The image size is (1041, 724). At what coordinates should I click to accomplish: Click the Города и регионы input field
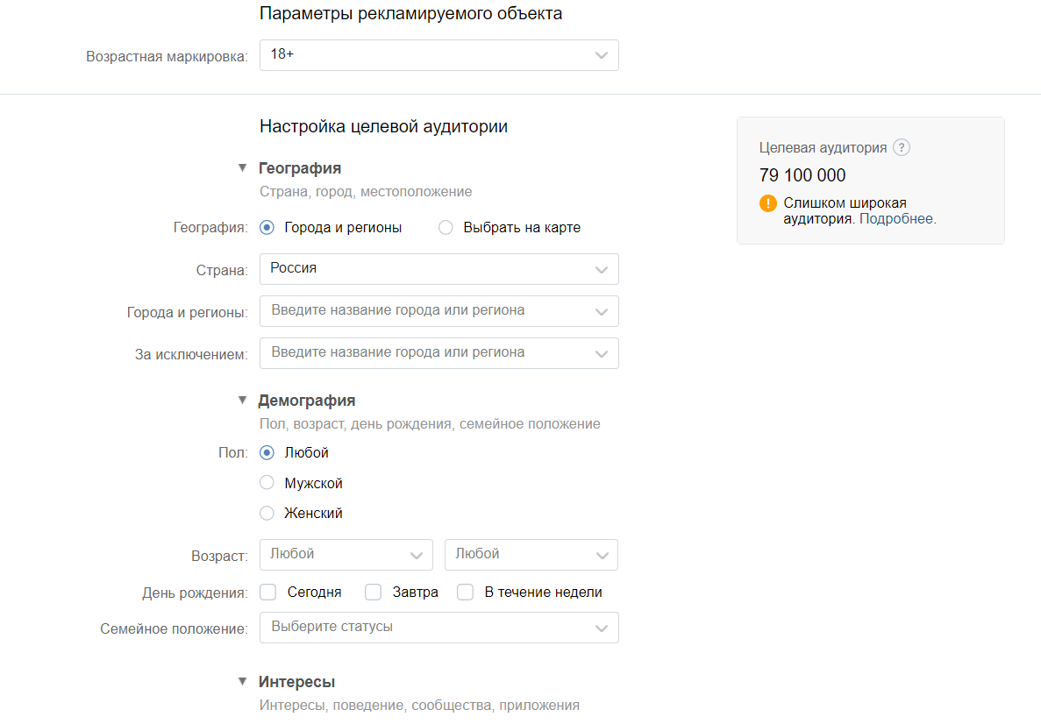point(430,311)
